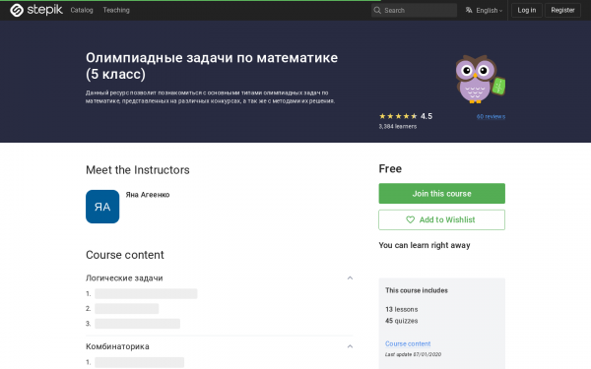Click the heart icon on Add to Wishlist

(x=410, y=219)
